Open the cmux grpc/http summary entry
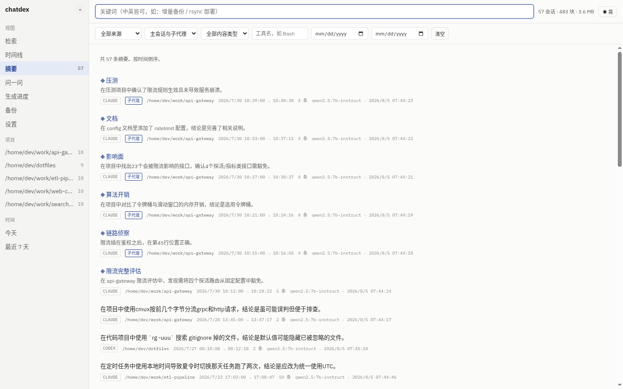Viewport: 623px width, 389px height. point(211,309)
